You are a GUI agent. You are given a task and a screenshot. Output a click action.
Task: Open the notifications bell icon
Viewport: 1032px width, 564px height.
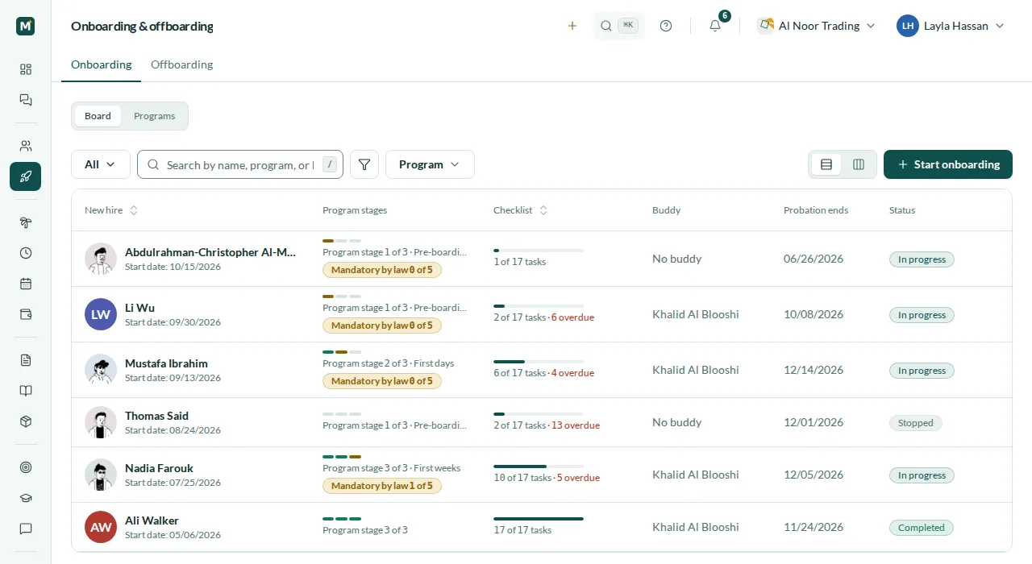(715, 26)
